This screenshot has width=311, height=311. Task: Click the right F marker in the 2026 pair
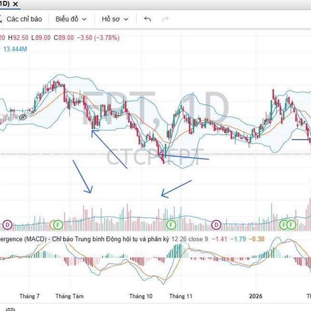291,225
